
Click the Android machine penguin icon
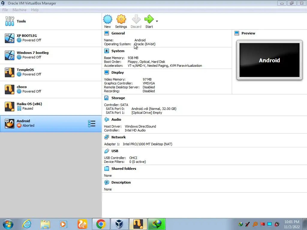coord(10,123)
